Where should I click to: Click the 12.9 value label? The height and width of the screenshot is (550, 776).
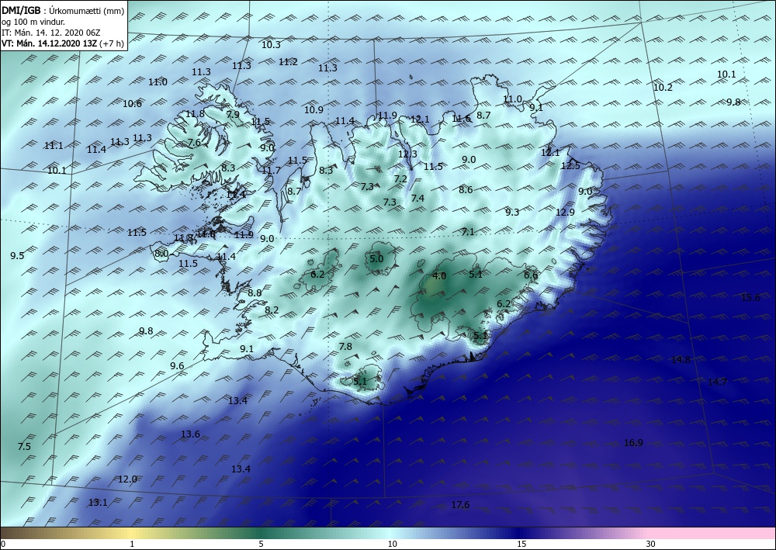tap(565, 213)
